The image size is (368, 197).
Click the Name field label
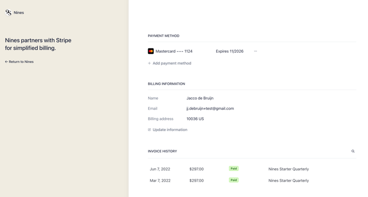(x=153, y=98)
